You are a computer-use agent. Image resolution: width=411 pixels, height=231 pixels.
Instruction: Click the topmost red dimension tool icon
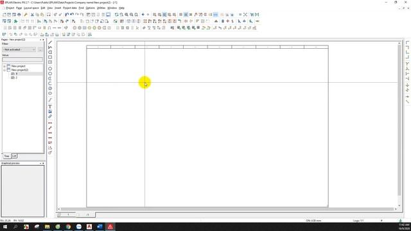50,123
